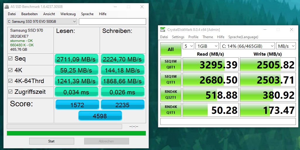Click the read access time 0,034 ms

76,92
